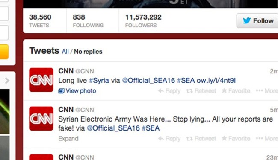Open @Official_SEA16 mention in first tweet
This screenshot has height=160, width=278.
pyautogui.click(x=148, y=81)
